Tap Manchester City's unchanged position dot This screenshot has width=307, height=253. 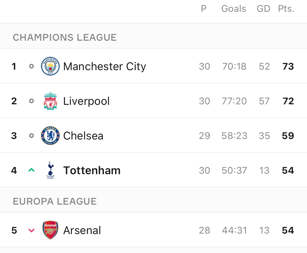tap(31, 66)
